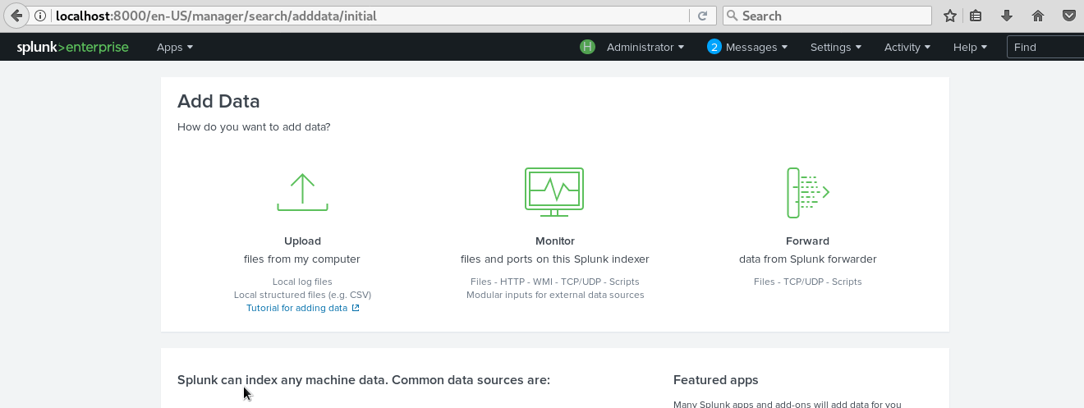The height and width of the screenshot is (408, 1084).
Task: Open the browser downloads arrow icon
Action: tap(1007, 16)
